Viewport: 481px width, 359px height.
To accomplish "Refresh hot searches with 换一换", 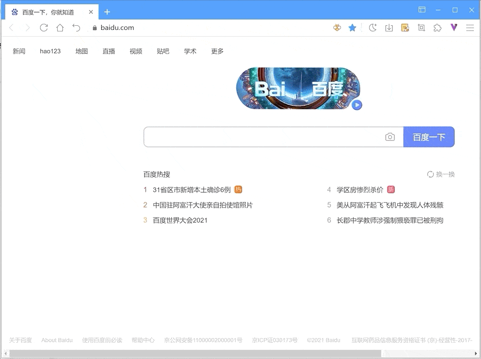I will (x=441, y=174).
